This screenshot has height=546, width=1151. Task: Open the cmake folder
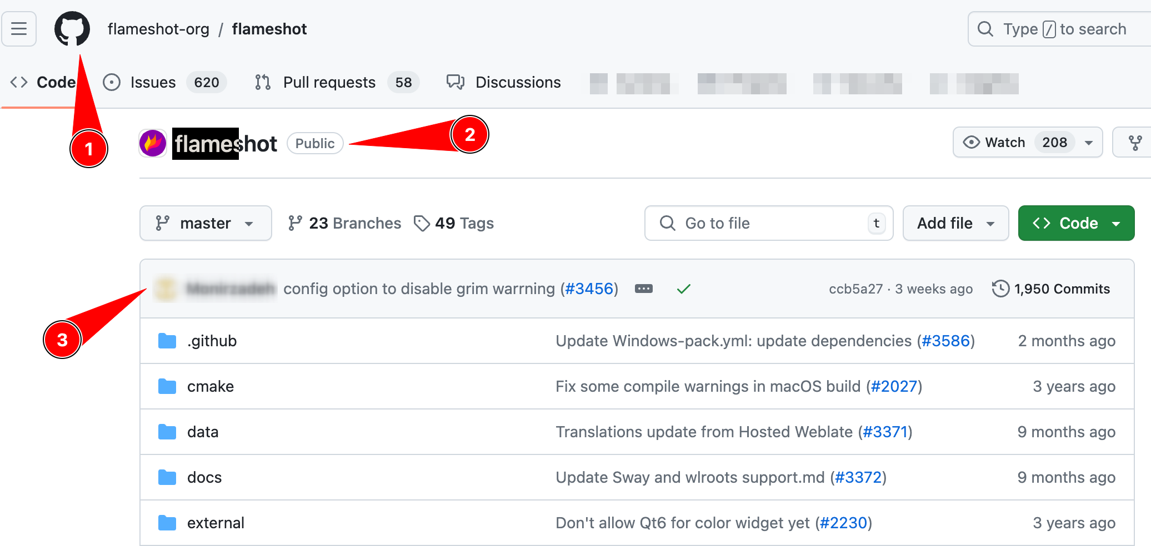click(211, 386)
